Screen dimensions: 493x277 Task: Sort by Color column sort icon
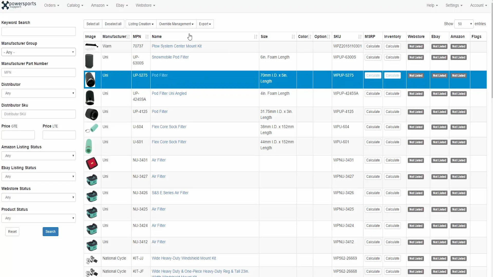(310, 37)
